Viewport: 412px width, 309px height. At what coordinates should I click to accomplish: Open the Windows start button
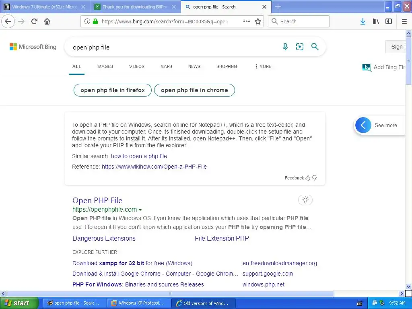tap(19, 303)
